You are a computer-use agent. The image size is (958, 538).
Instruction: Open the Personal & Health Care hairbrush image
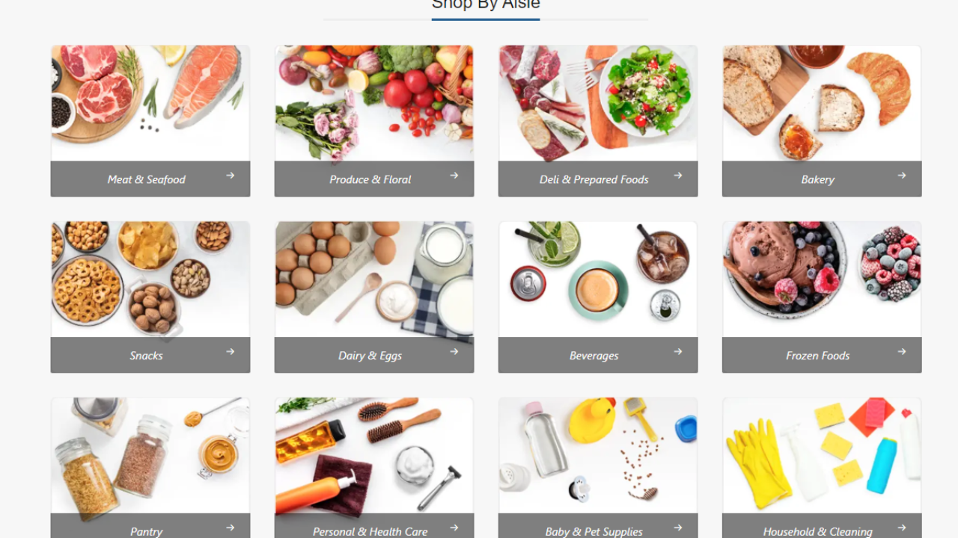pyautogui.click(x=374, y=456)
